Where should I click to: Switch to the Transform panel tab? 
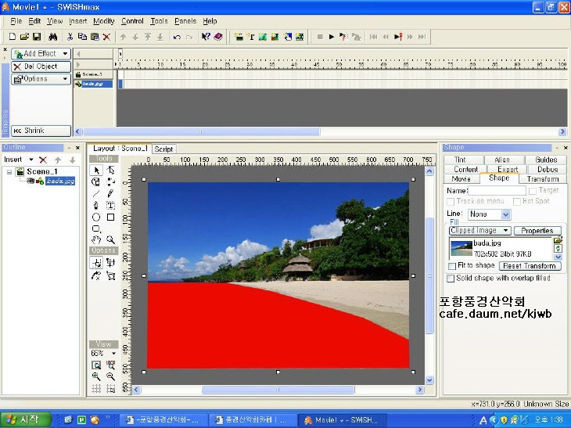pyautogui.click(x=543, y=179)
